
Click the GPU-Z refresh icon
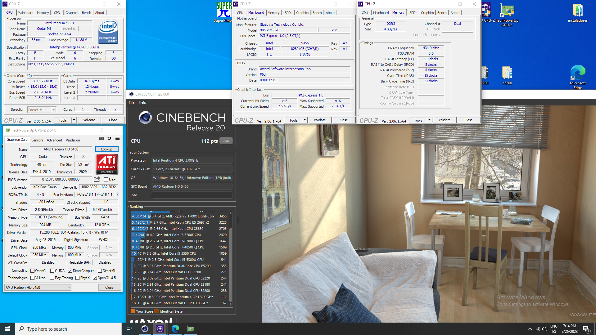pos(109,139)
